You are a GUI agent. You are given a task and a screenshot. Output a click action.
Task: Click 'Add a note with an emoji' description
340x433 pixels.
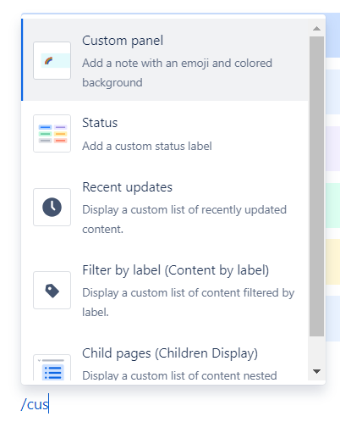tap(177, 73)
